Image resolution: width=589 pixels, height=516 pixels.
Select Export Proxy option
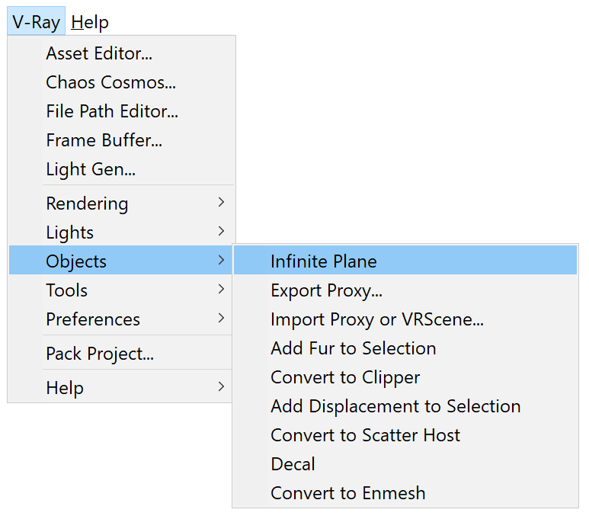point(405,290)
